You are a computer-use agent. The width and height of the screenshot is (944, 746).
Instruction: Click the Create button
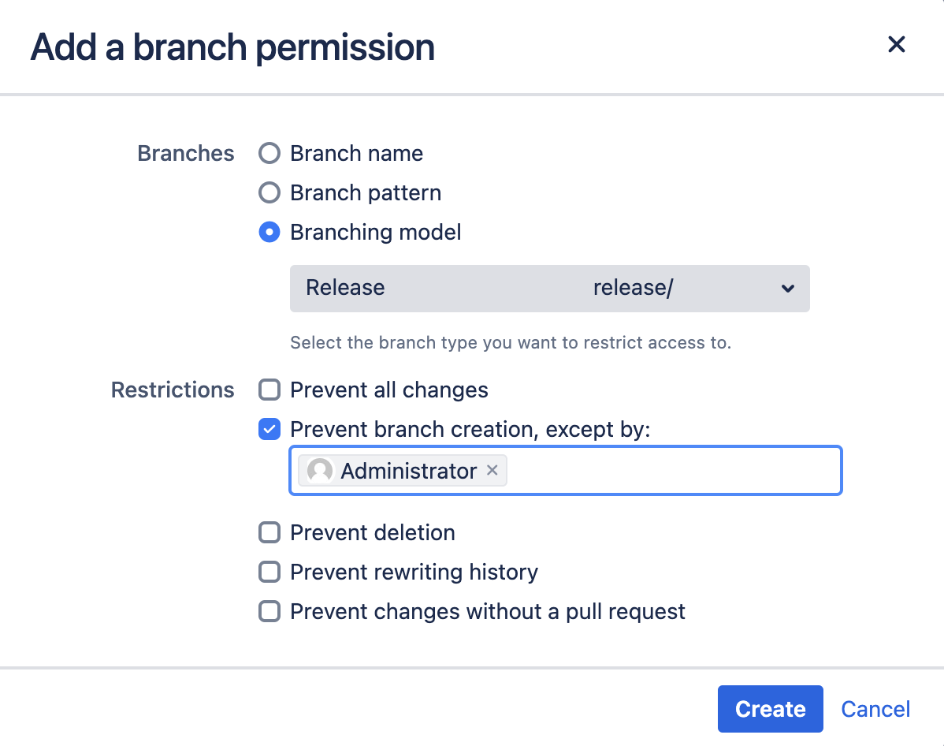click(770, 708)
